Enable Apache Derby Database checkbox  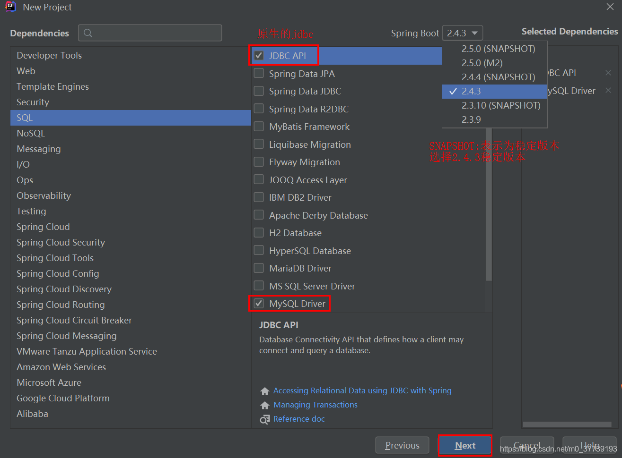pyautogui.click(x=259, y=215)
